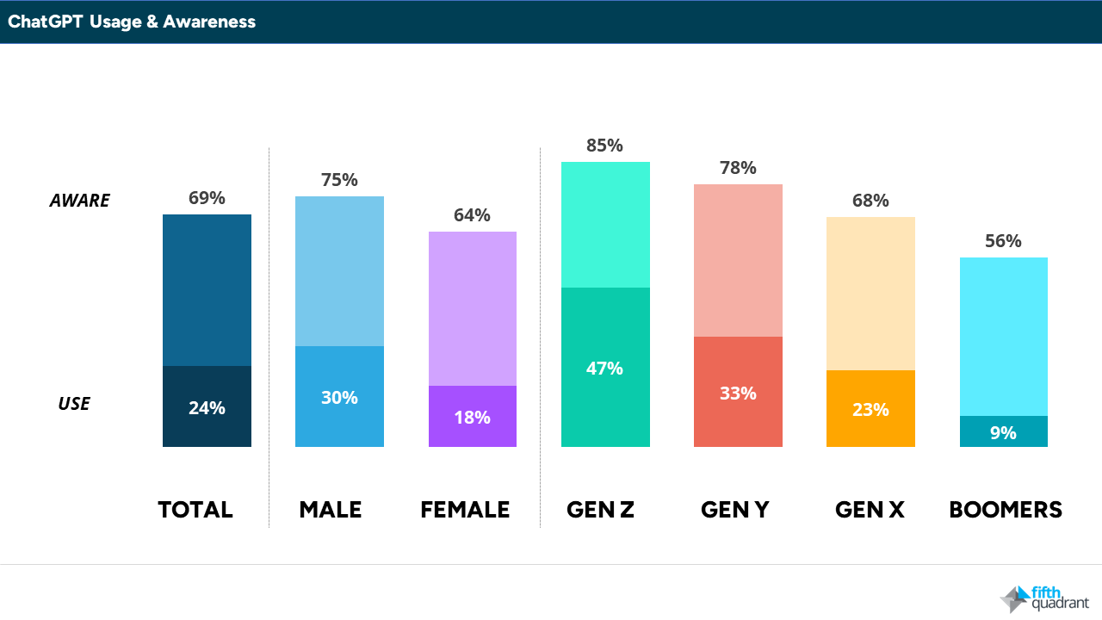The image size is (1102, 620).
Task: Click the USE row label
Action: point(74,404)
